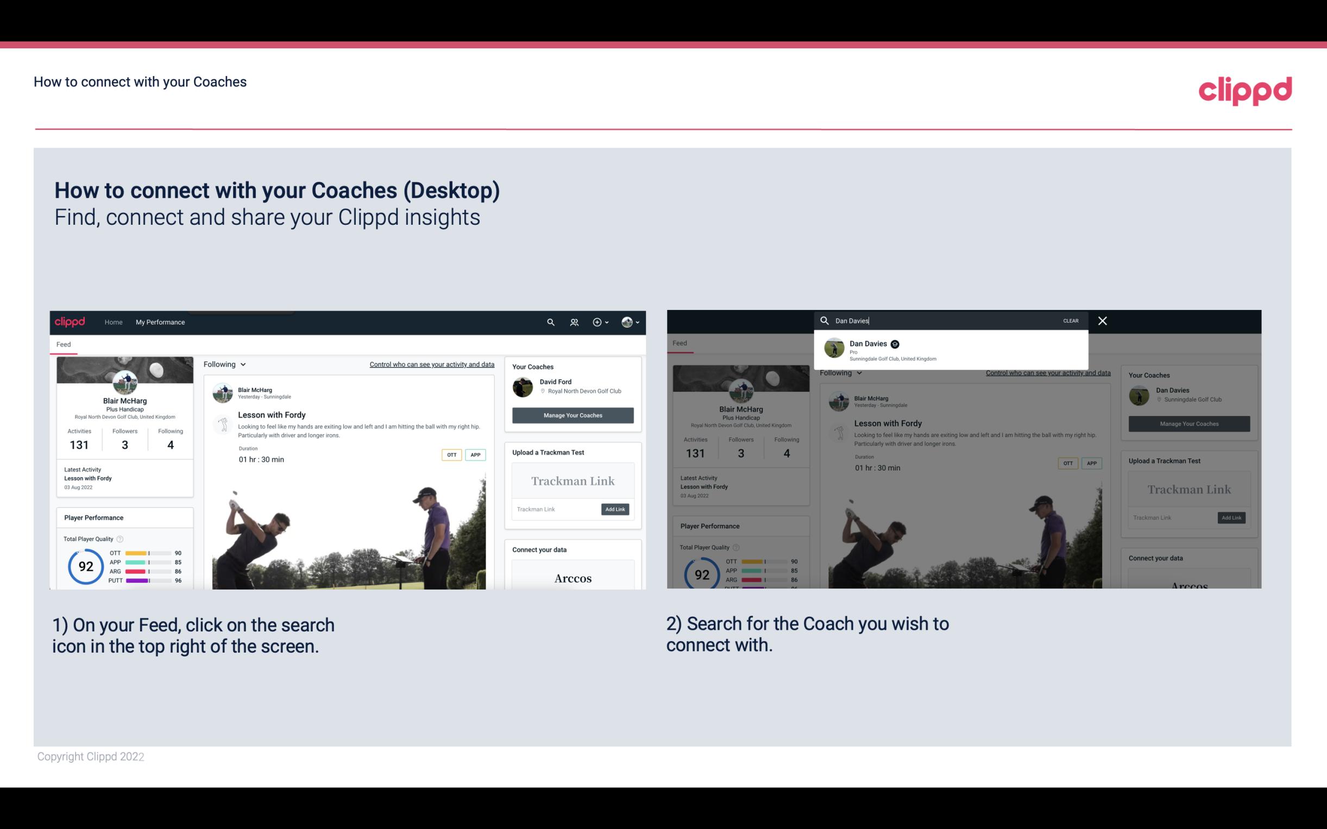Click the David Ford coach profile avatar
Image resolution: width=1327 pixels, height=829 pixels.
click(524, 386)
